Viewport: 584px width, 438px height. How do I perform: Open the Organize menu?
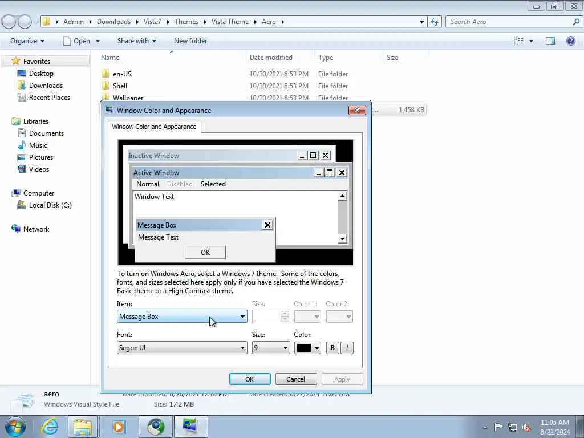click(27, 41)
